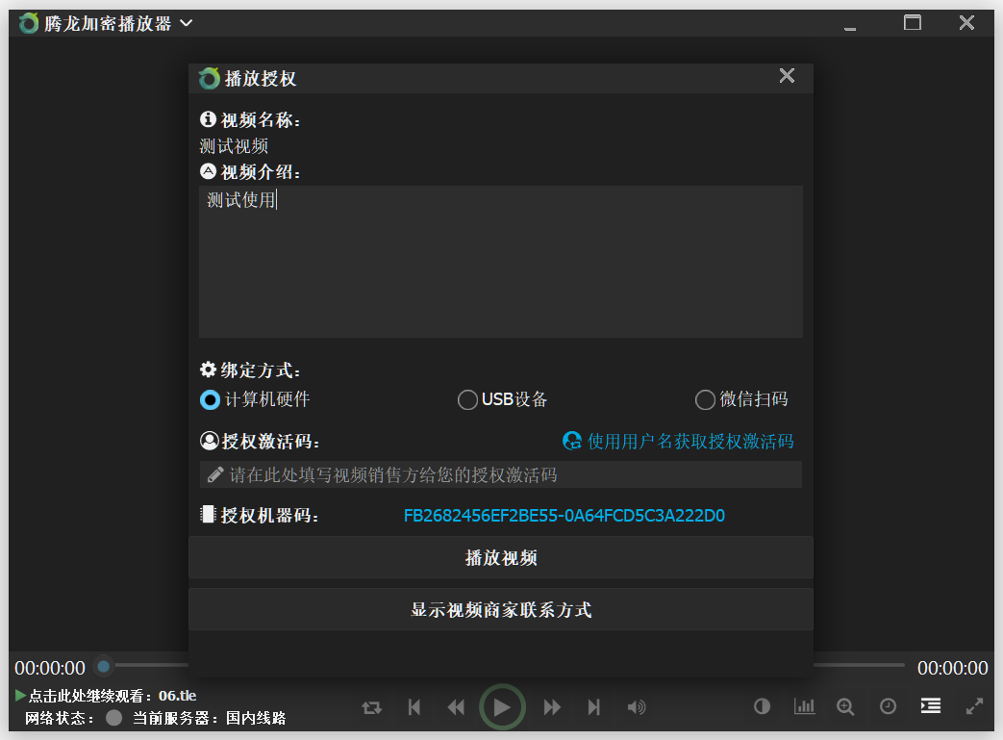Click inside the 视频介绍 text area
The width and height of the screenshot is (1003, 740).
tap(501, 262)
